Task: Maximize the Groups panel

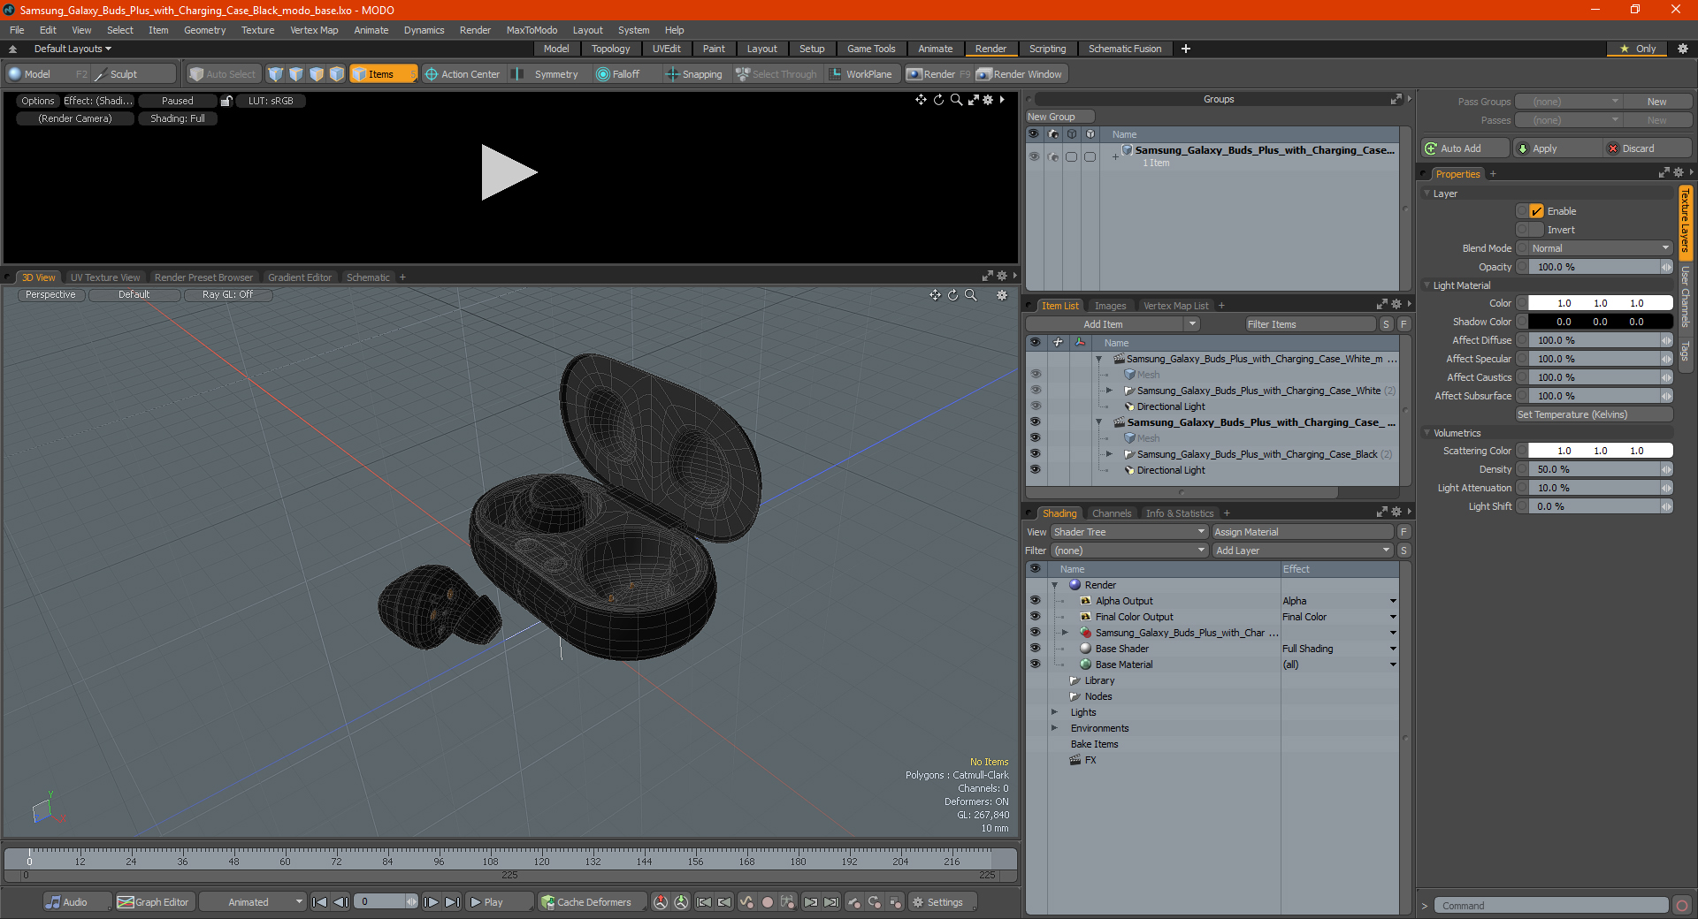Action: click(1396, 99)
